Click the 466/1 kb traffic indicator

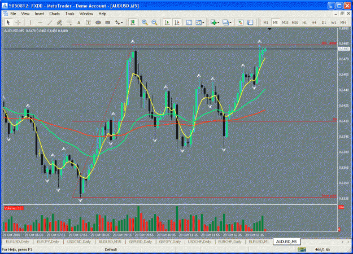point(323,249)
